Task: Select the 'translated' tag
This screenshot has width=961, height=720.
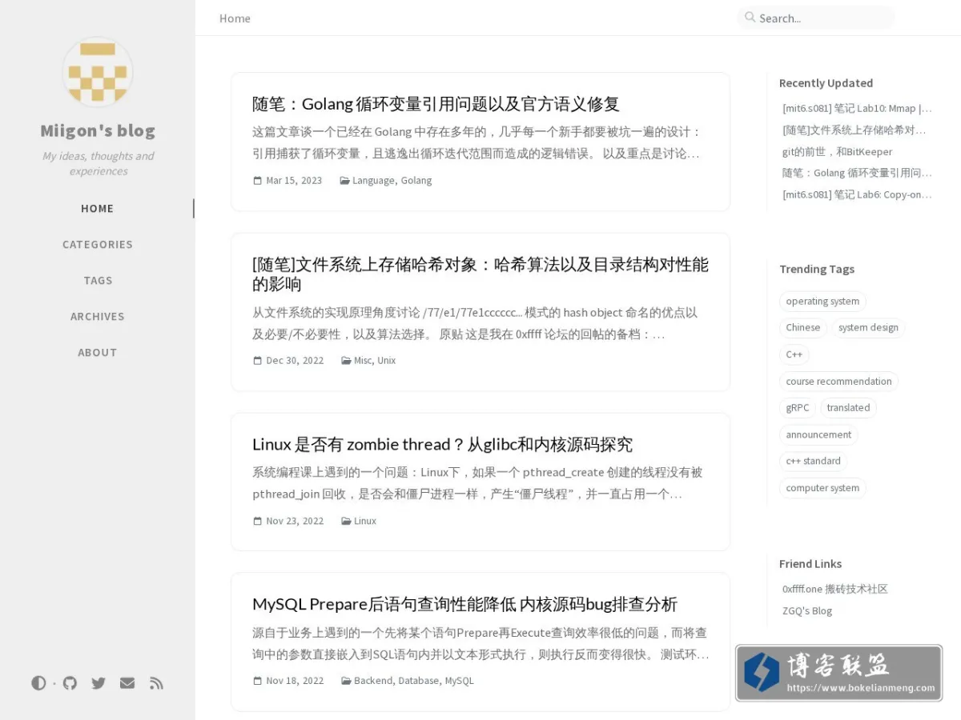Action: 848,408
